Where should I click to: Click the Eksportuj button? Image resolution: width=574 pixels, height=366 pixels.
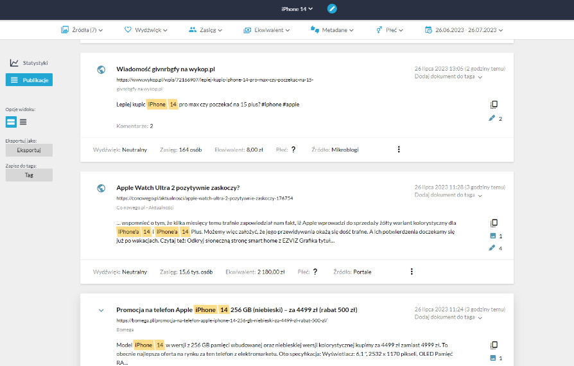(29, 150)
